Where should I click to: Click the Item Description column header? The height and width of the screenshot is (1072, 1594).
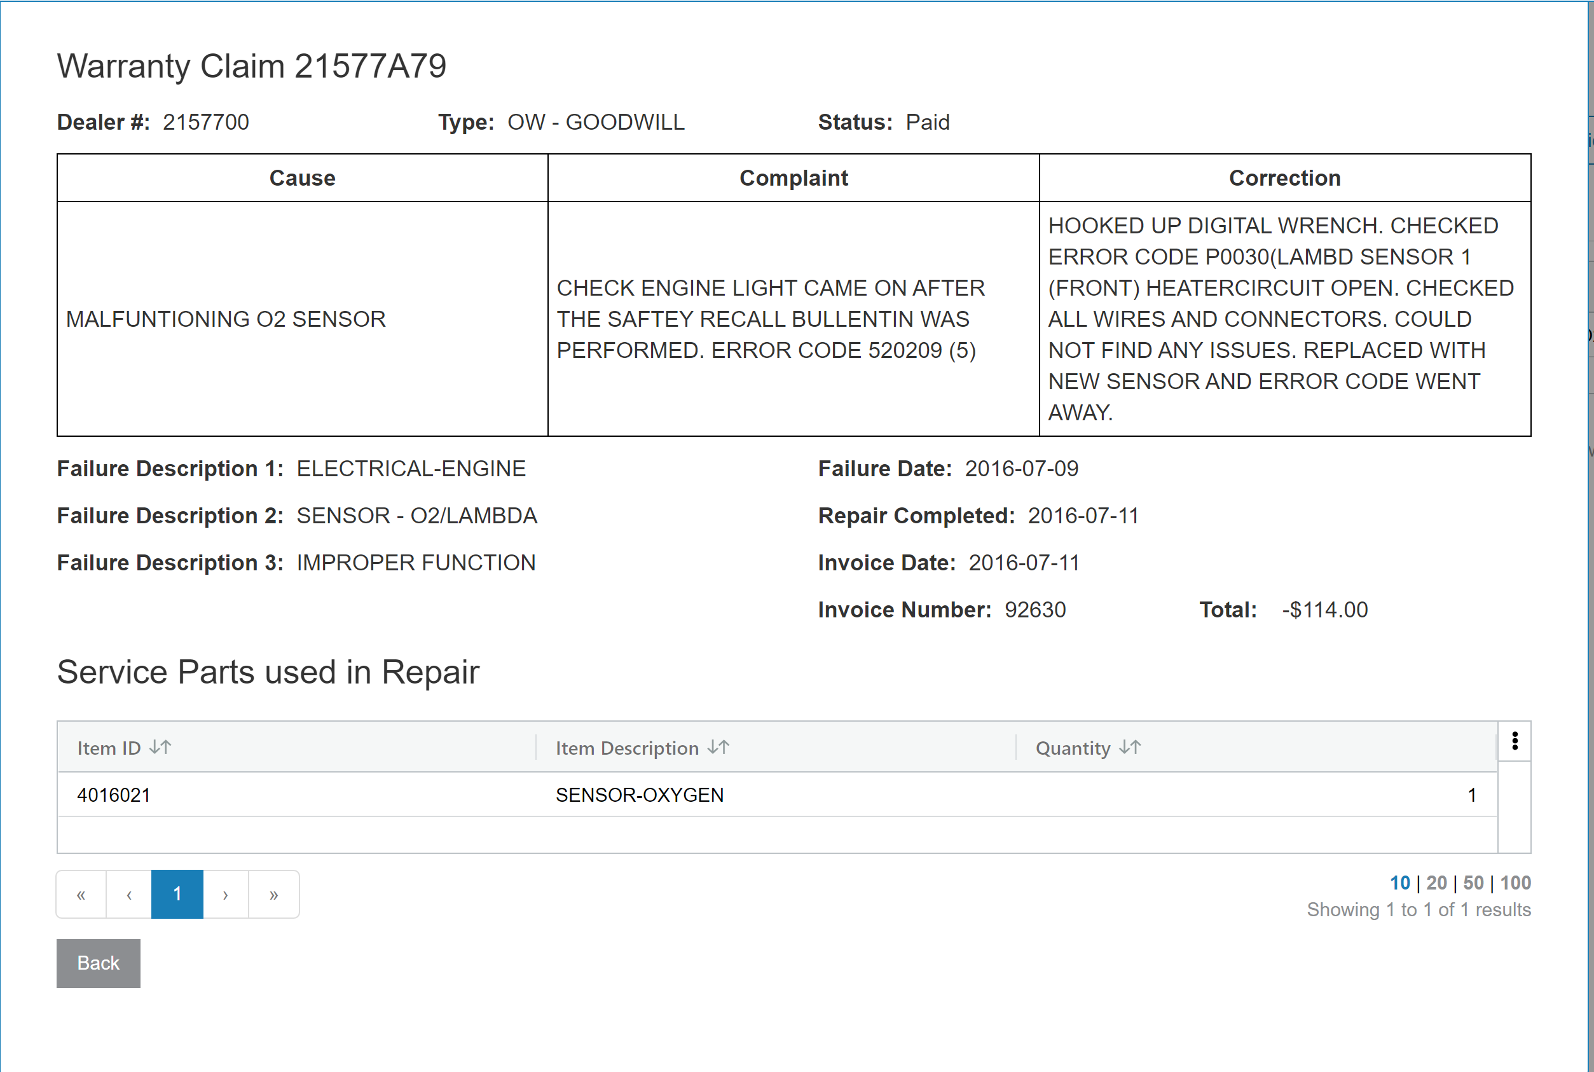tap(626, 748)
